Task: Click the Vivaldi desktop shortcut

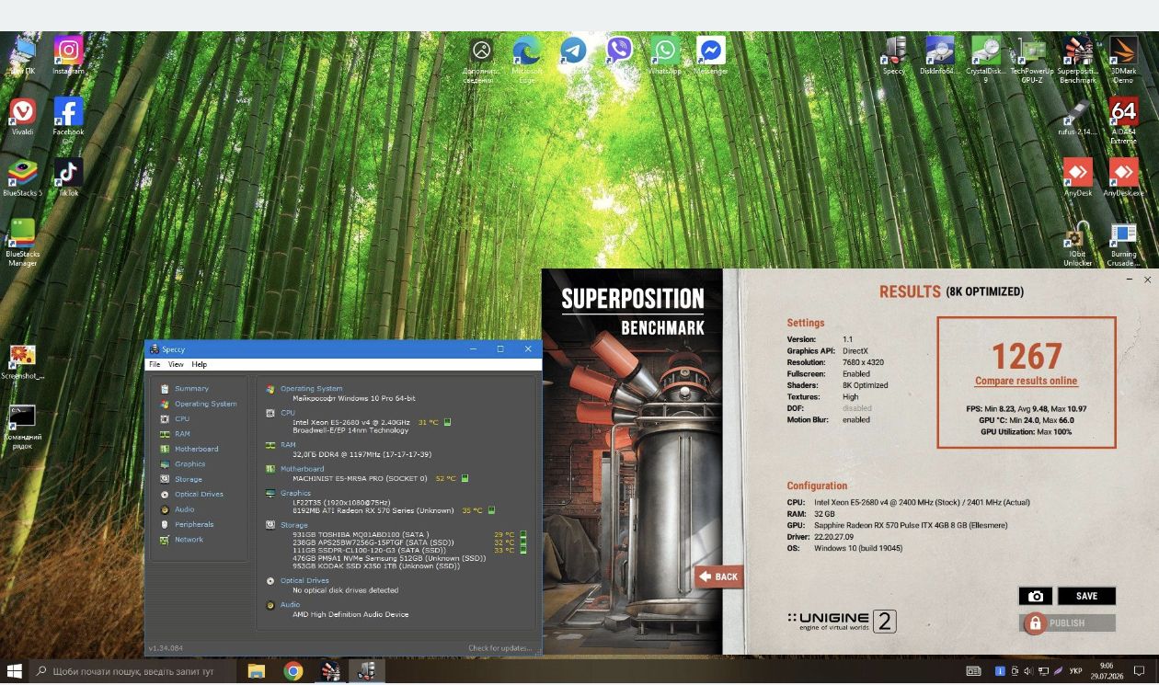Action: [22, 117]
